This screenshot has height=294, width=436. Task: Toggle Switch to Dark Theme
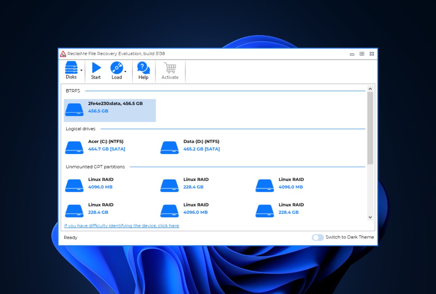point(318,237)
